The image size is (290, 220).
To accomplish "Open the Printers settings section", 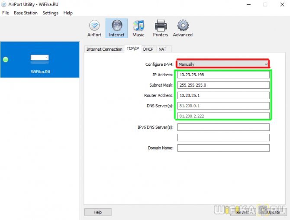I will [x=160, y=28].
